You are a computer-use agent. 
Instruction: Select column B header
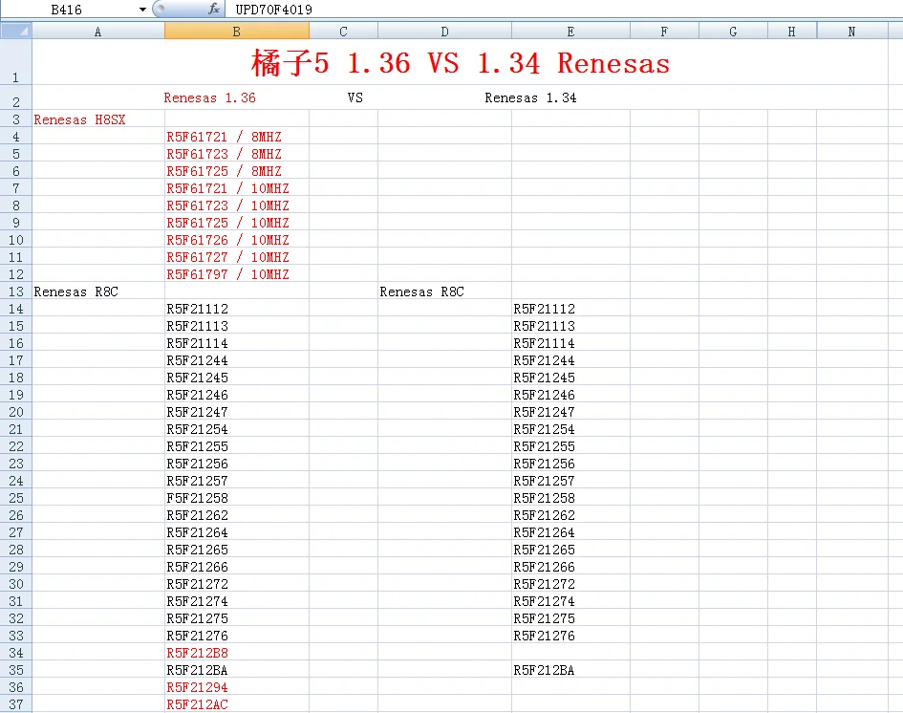click(237, 32)
